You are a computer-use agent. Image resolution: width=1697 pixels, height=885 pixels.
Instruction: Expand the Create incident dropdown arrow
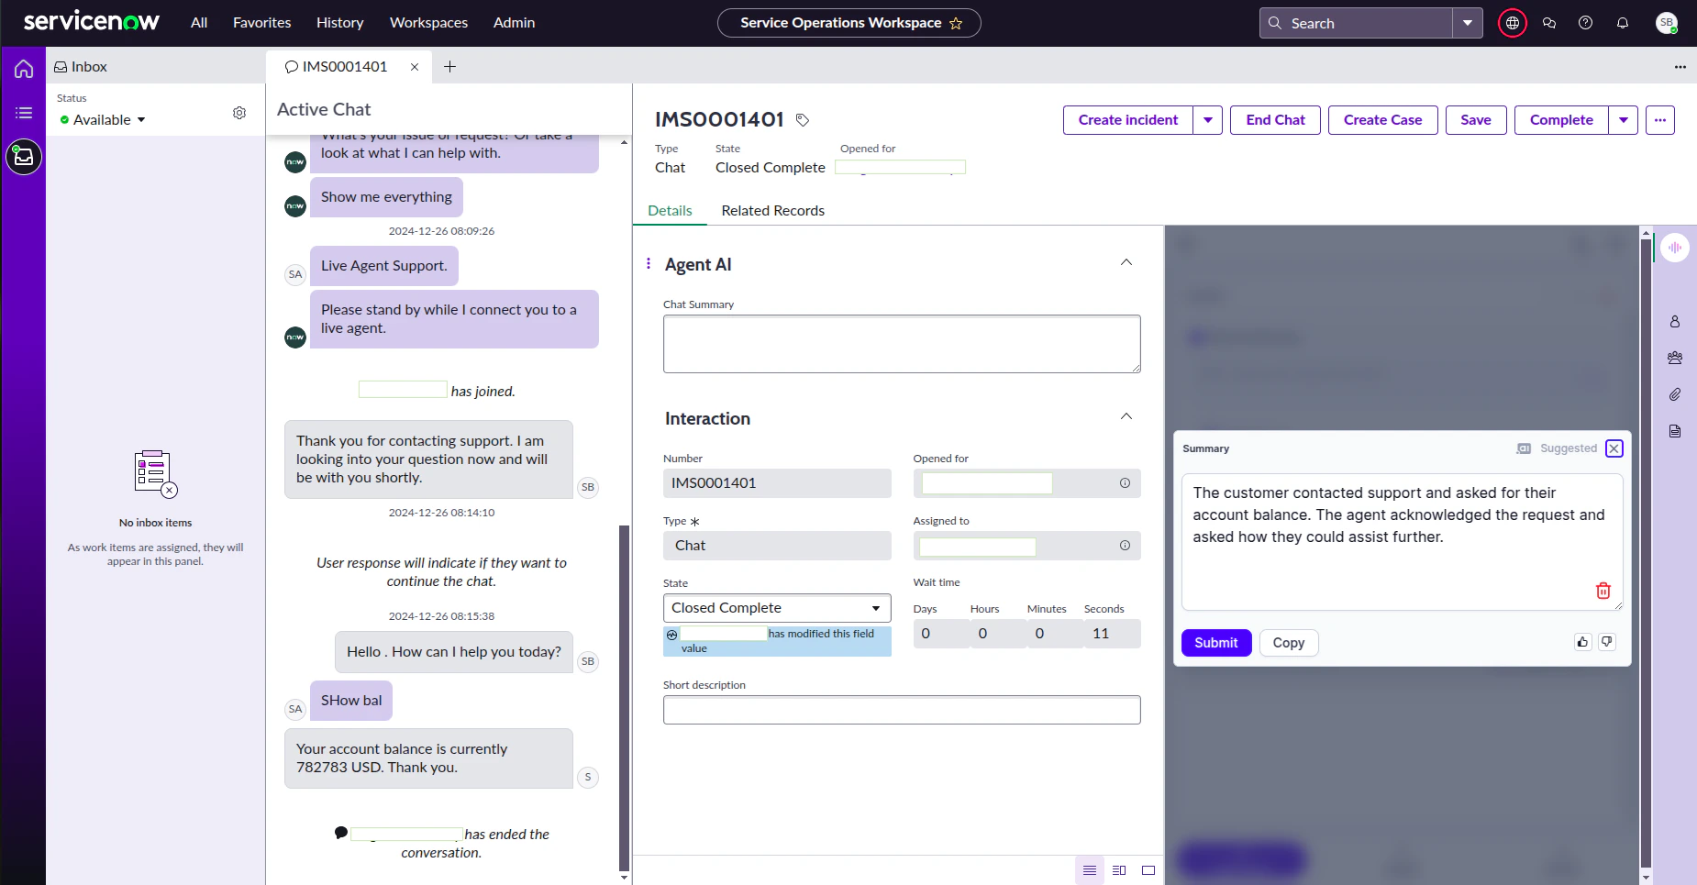click(1208, 120)
